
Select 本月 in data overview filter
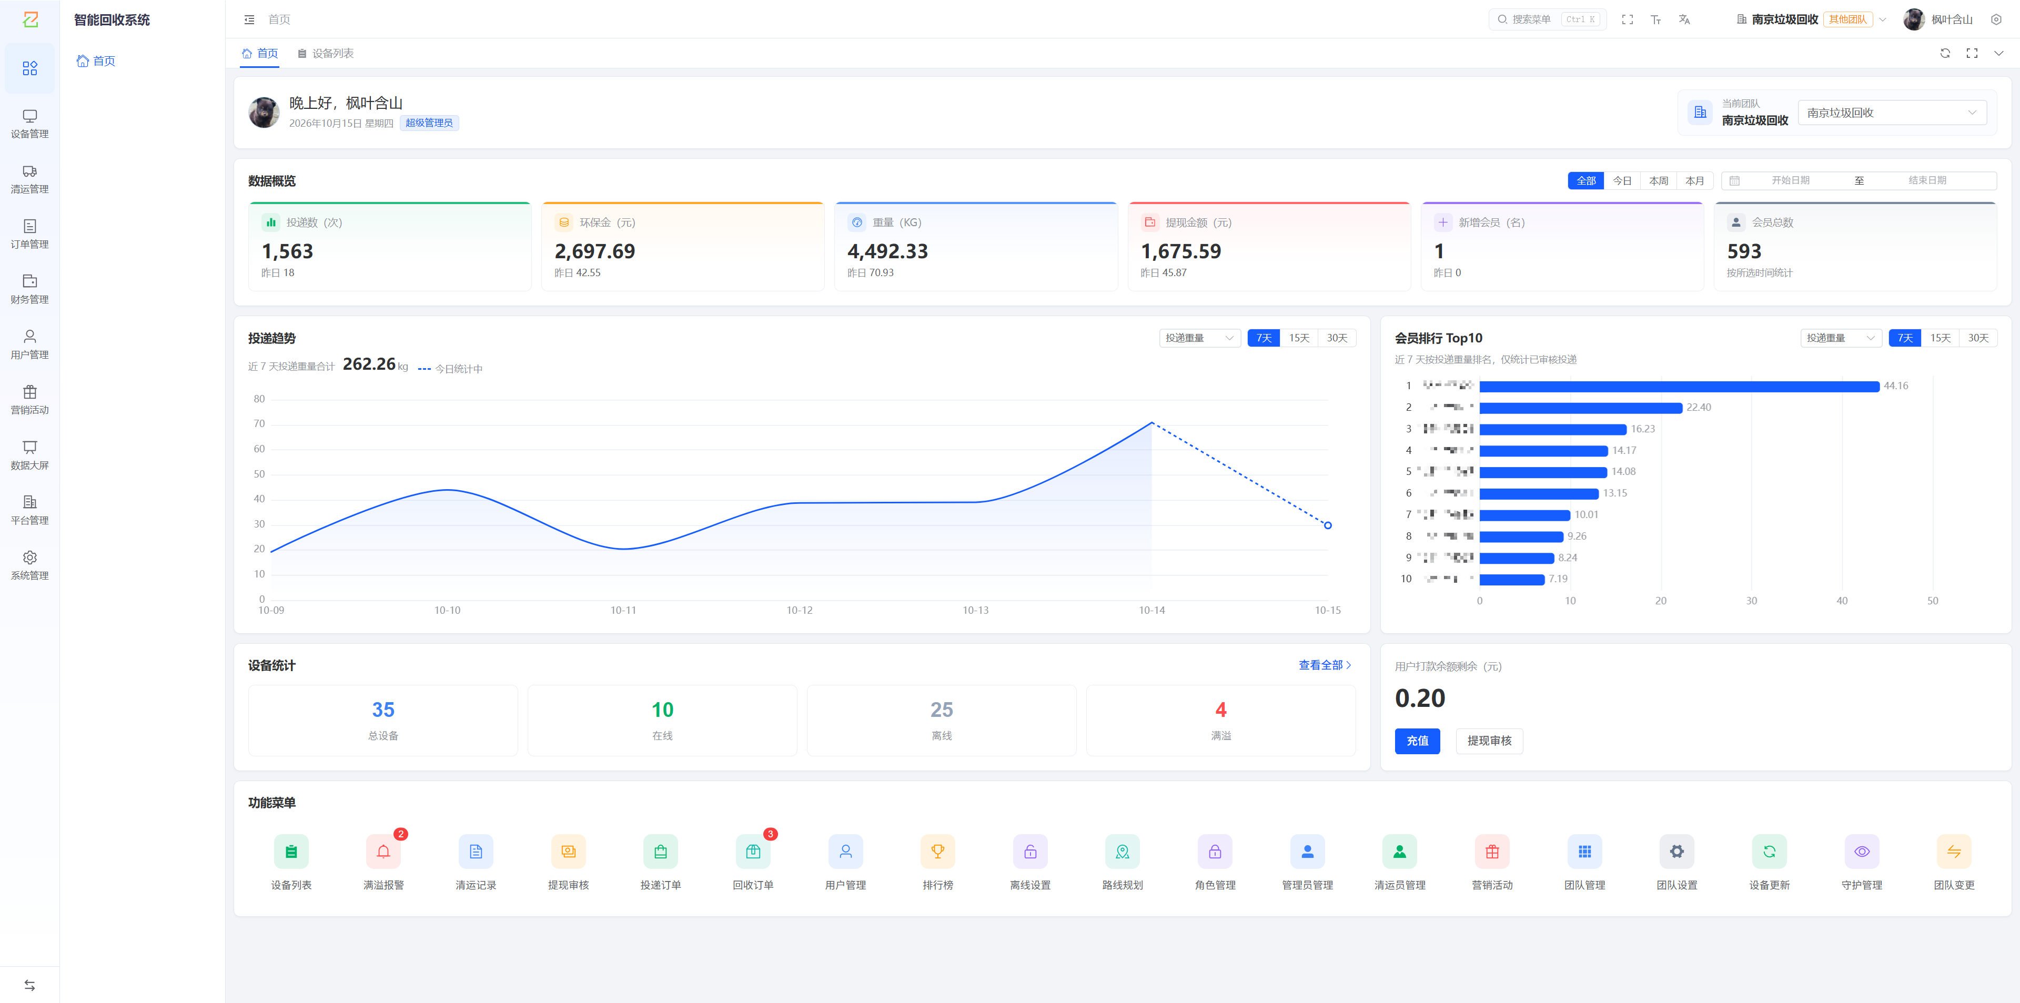(1694, 180)
